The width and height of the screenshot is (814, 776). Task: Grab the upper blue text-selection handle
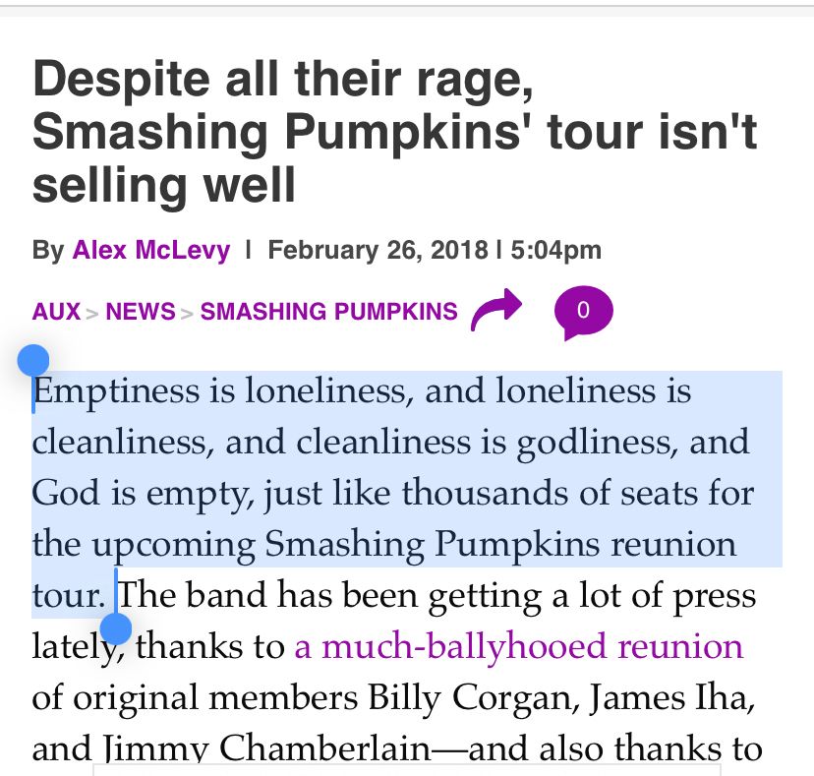tap(33, 359)
